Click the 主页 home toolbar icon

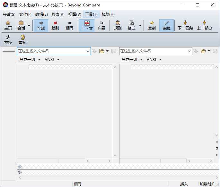[8, 25]
